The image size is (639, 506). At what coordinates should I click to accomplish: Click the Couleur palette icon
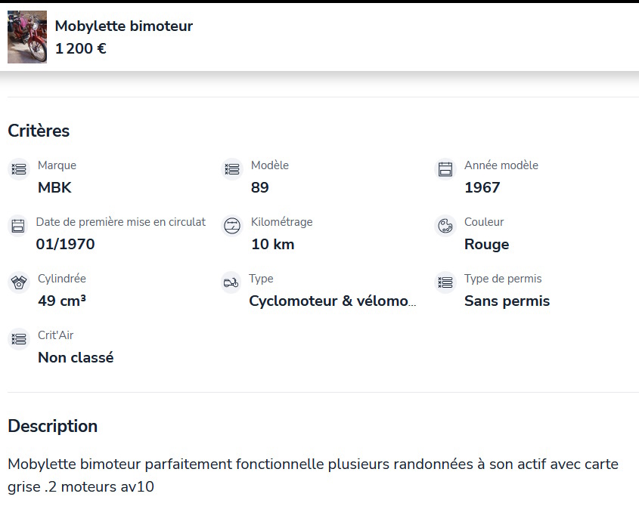coord(445,226)
